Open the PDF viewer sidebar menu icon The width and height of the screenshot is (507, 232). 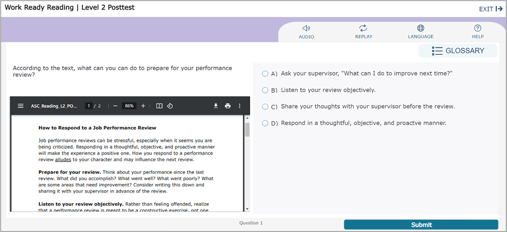[21, 106]
